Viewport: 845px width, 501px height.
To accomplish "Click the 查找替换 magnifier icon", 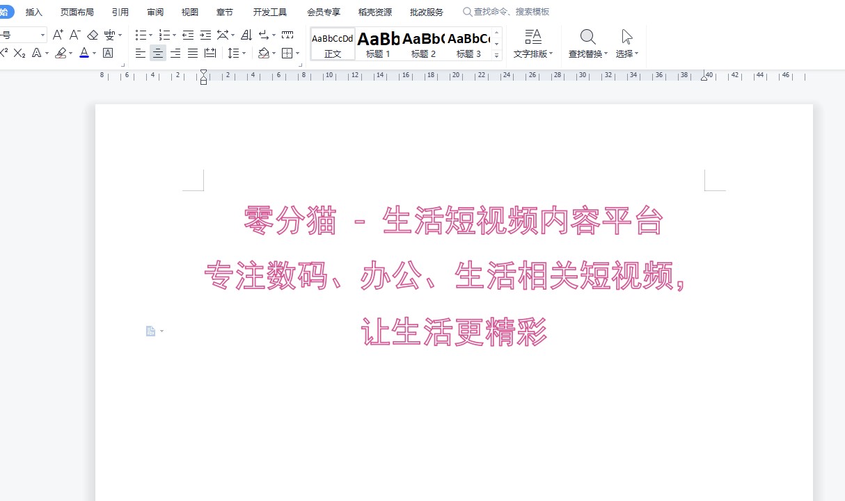I will tap(587, 36).
